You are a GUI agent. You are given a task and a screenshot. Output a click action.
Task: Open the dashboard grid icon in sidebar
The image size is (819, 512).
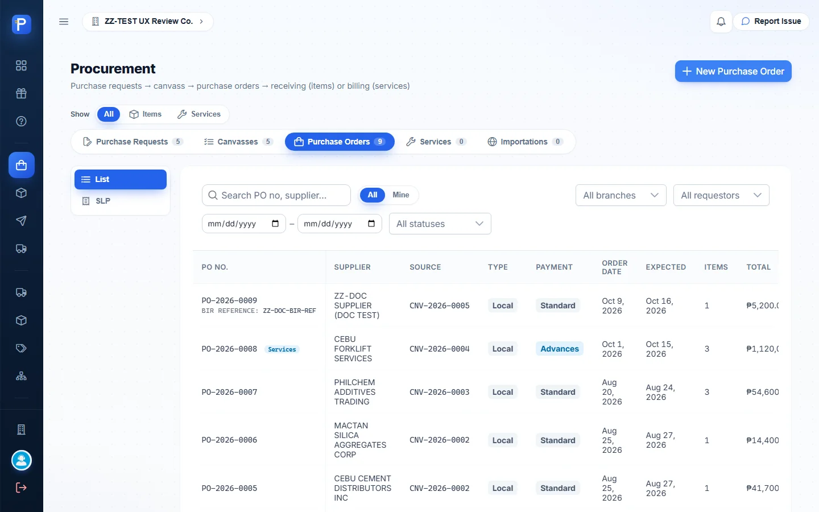22,65
